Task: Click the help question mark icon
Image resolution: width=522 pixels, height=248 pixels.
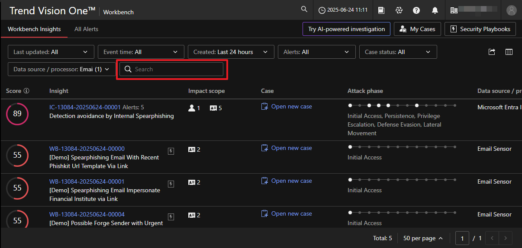Action: pos(416,10)
